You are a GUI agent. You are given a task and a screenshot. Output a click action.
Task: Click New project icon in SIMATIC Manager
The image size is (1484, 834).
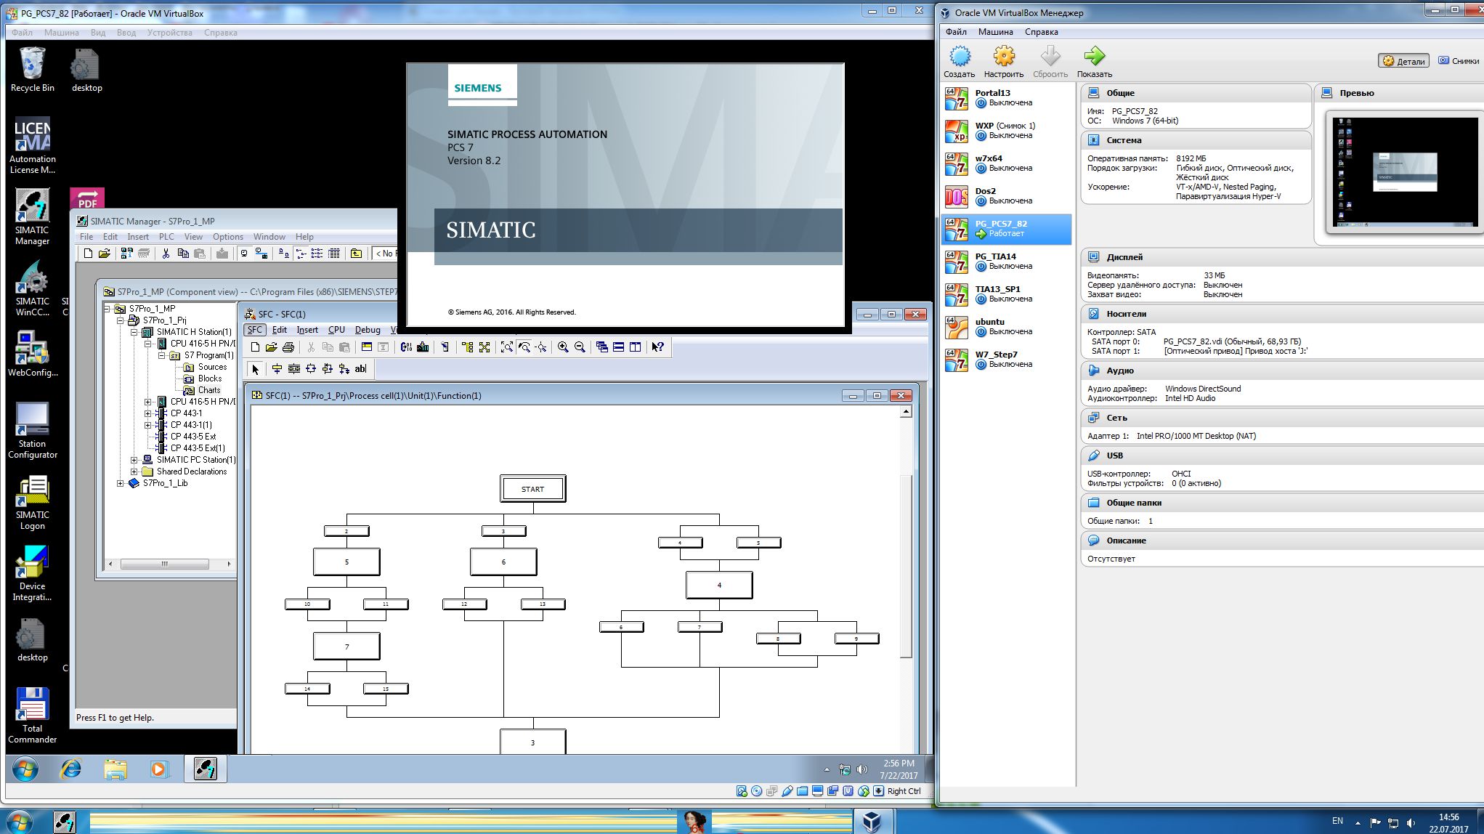(88, 254)
